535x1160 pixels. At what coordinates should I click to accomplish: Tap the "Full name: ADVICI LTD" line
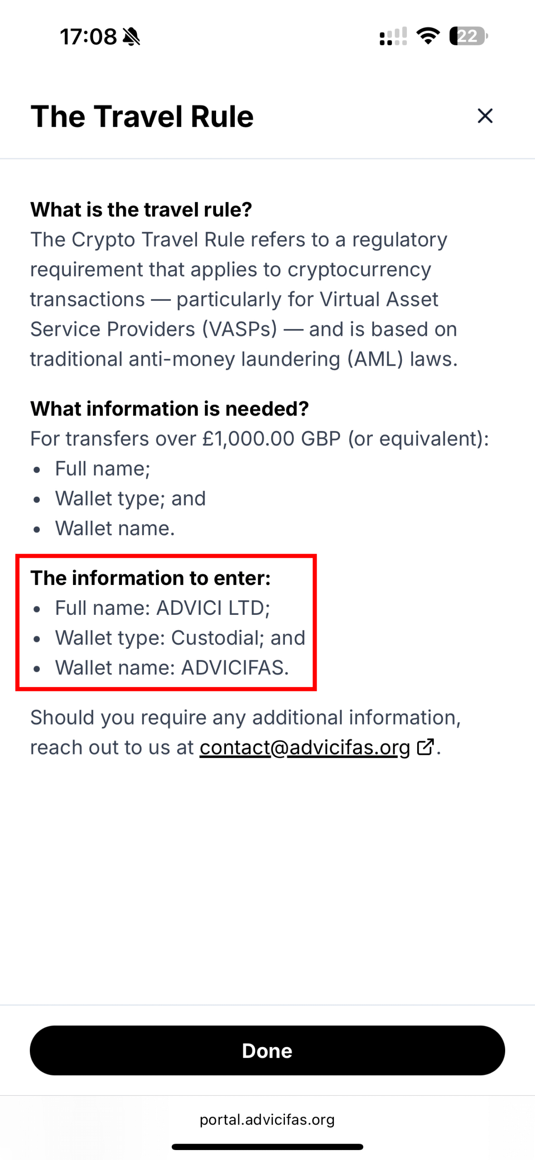[162, 608]
